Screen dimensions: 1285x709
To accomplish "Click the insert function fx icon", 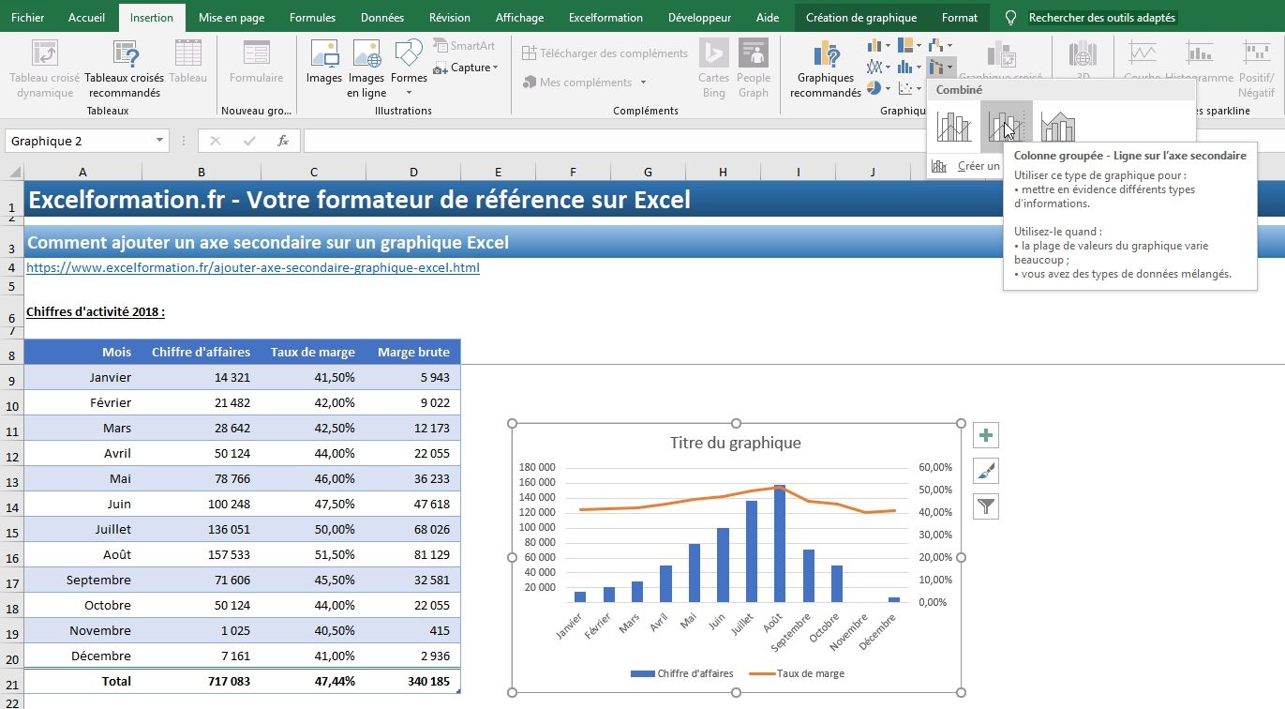I will [x=282, y=141].
